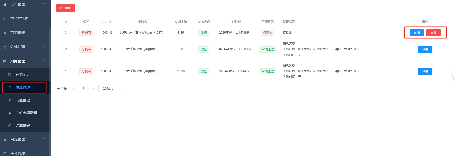This screenshot has width=455, height=156.
Task: Click the 充值金额配置 money bag icon
Action: (x=10, y=113)
